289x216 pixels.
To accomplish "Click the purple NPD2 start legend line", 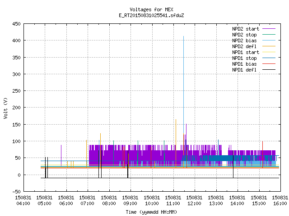I will [x=269, y=29].
